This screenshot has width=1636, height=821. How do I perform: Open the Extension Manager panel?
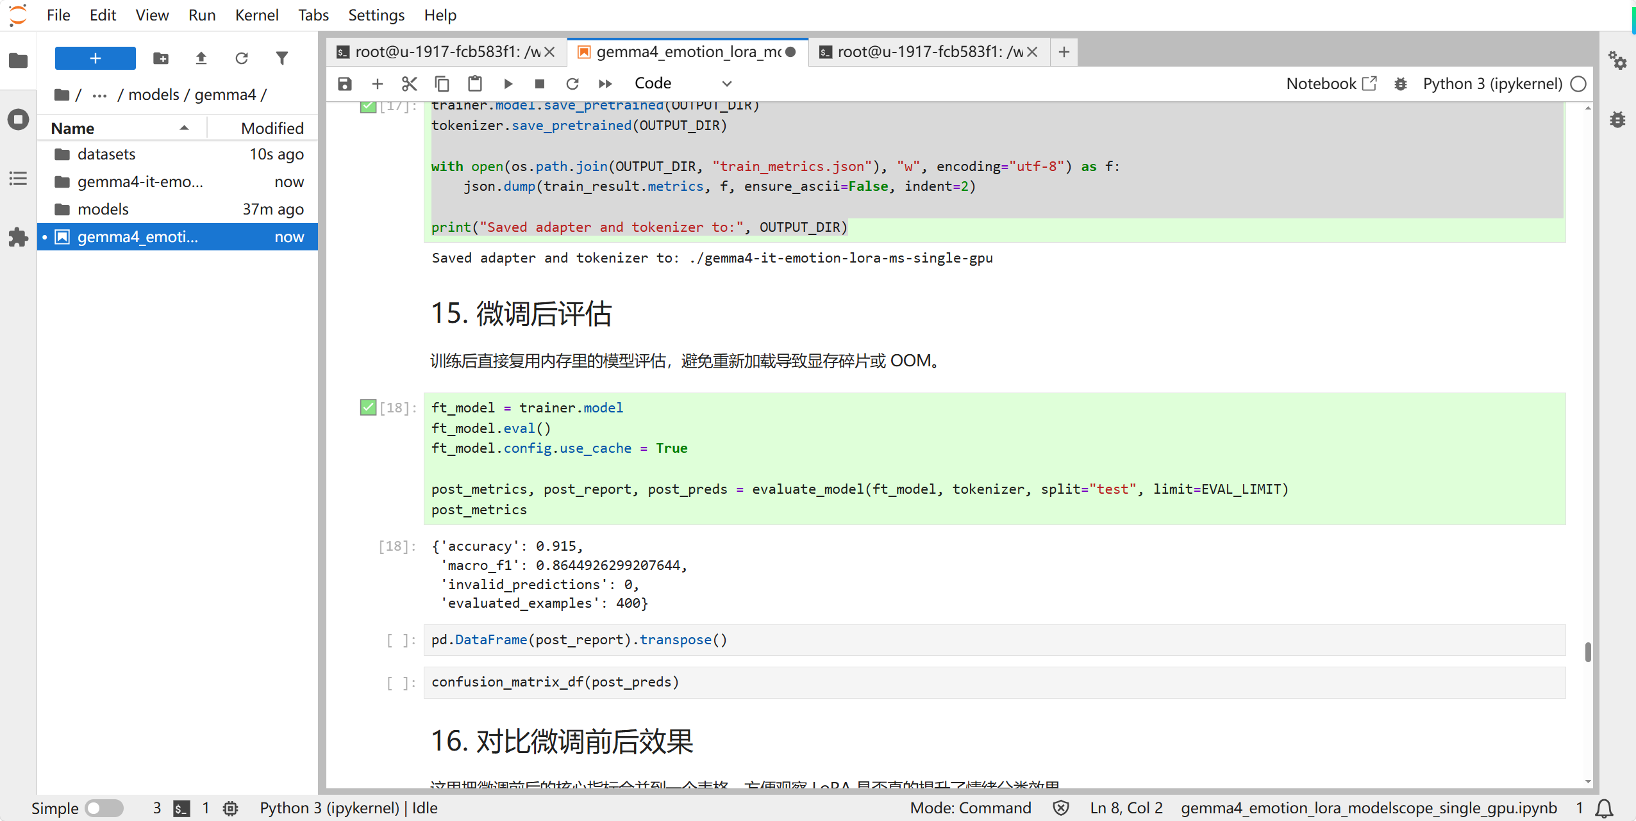[x=18, y=238]
